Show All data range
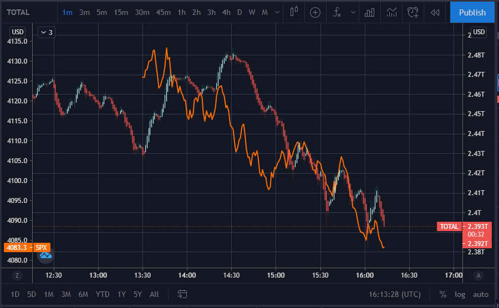Screen dimensions: 499x308 [x=154, y=294]
